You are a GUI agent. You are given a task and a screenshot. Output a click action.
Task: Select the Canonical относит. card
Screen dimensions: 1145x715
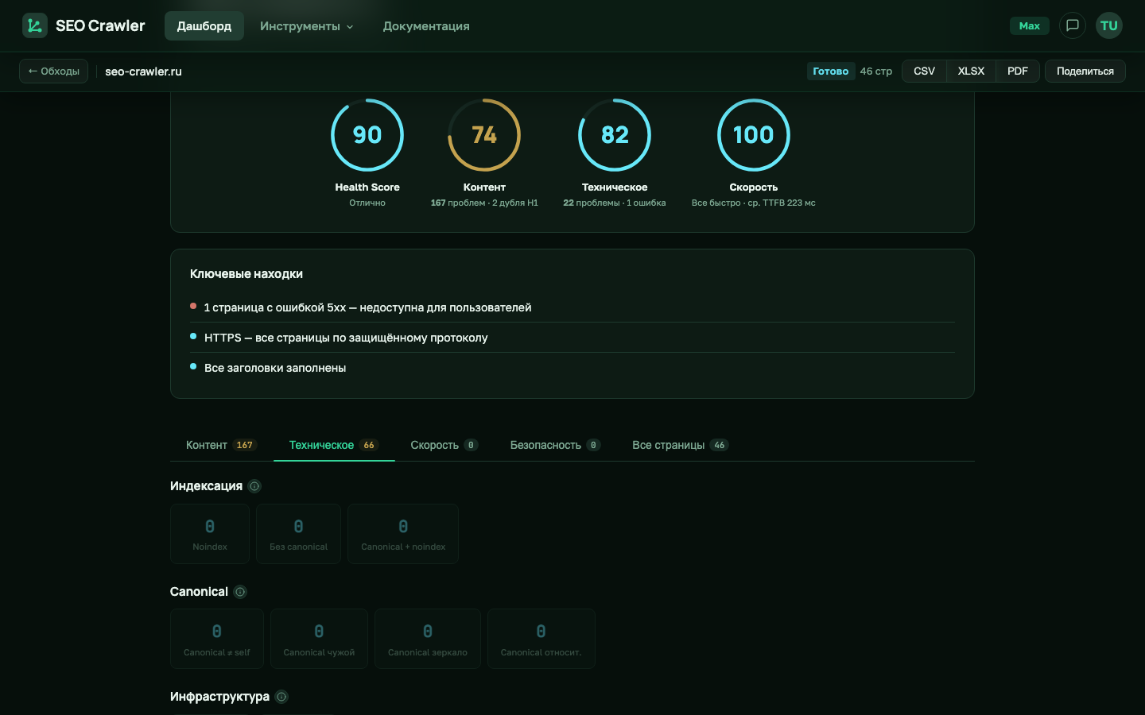(541, 639)
